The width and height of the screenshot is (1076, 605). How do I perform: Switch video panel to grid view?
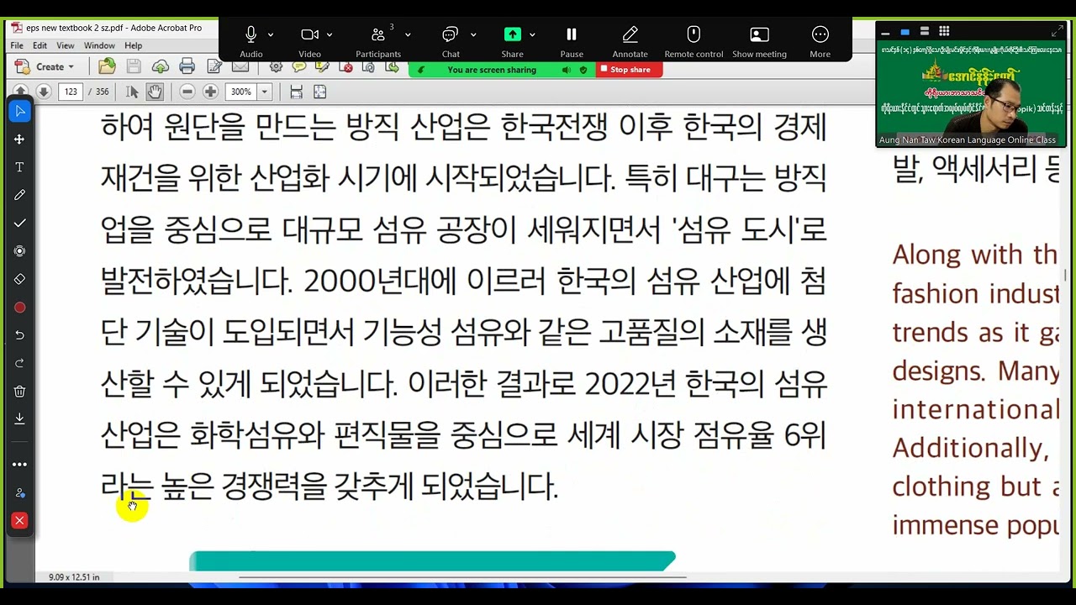coord(944,31)
